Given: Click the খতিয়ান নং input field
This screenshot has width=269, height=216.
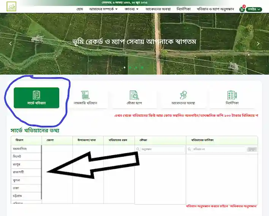Looking at the screenshot, I should [219, 149].
